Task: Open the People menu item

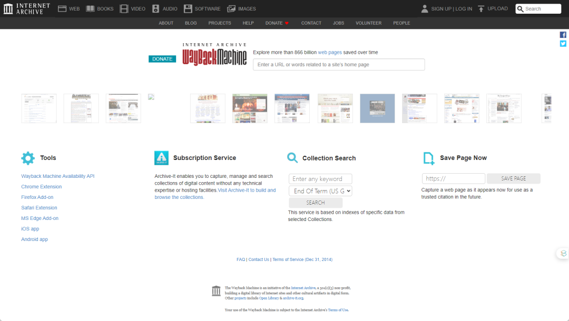Action: (401, 23)
